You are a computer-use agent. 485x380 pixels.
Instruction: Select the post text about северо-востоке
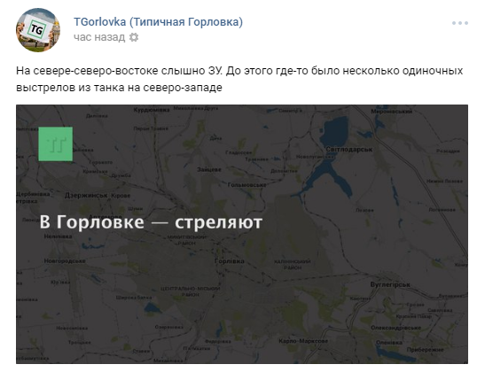(x=239, y=79)
